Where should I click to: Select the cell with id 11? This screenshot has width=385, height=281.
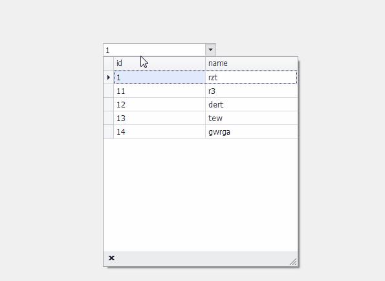point(159,91)
